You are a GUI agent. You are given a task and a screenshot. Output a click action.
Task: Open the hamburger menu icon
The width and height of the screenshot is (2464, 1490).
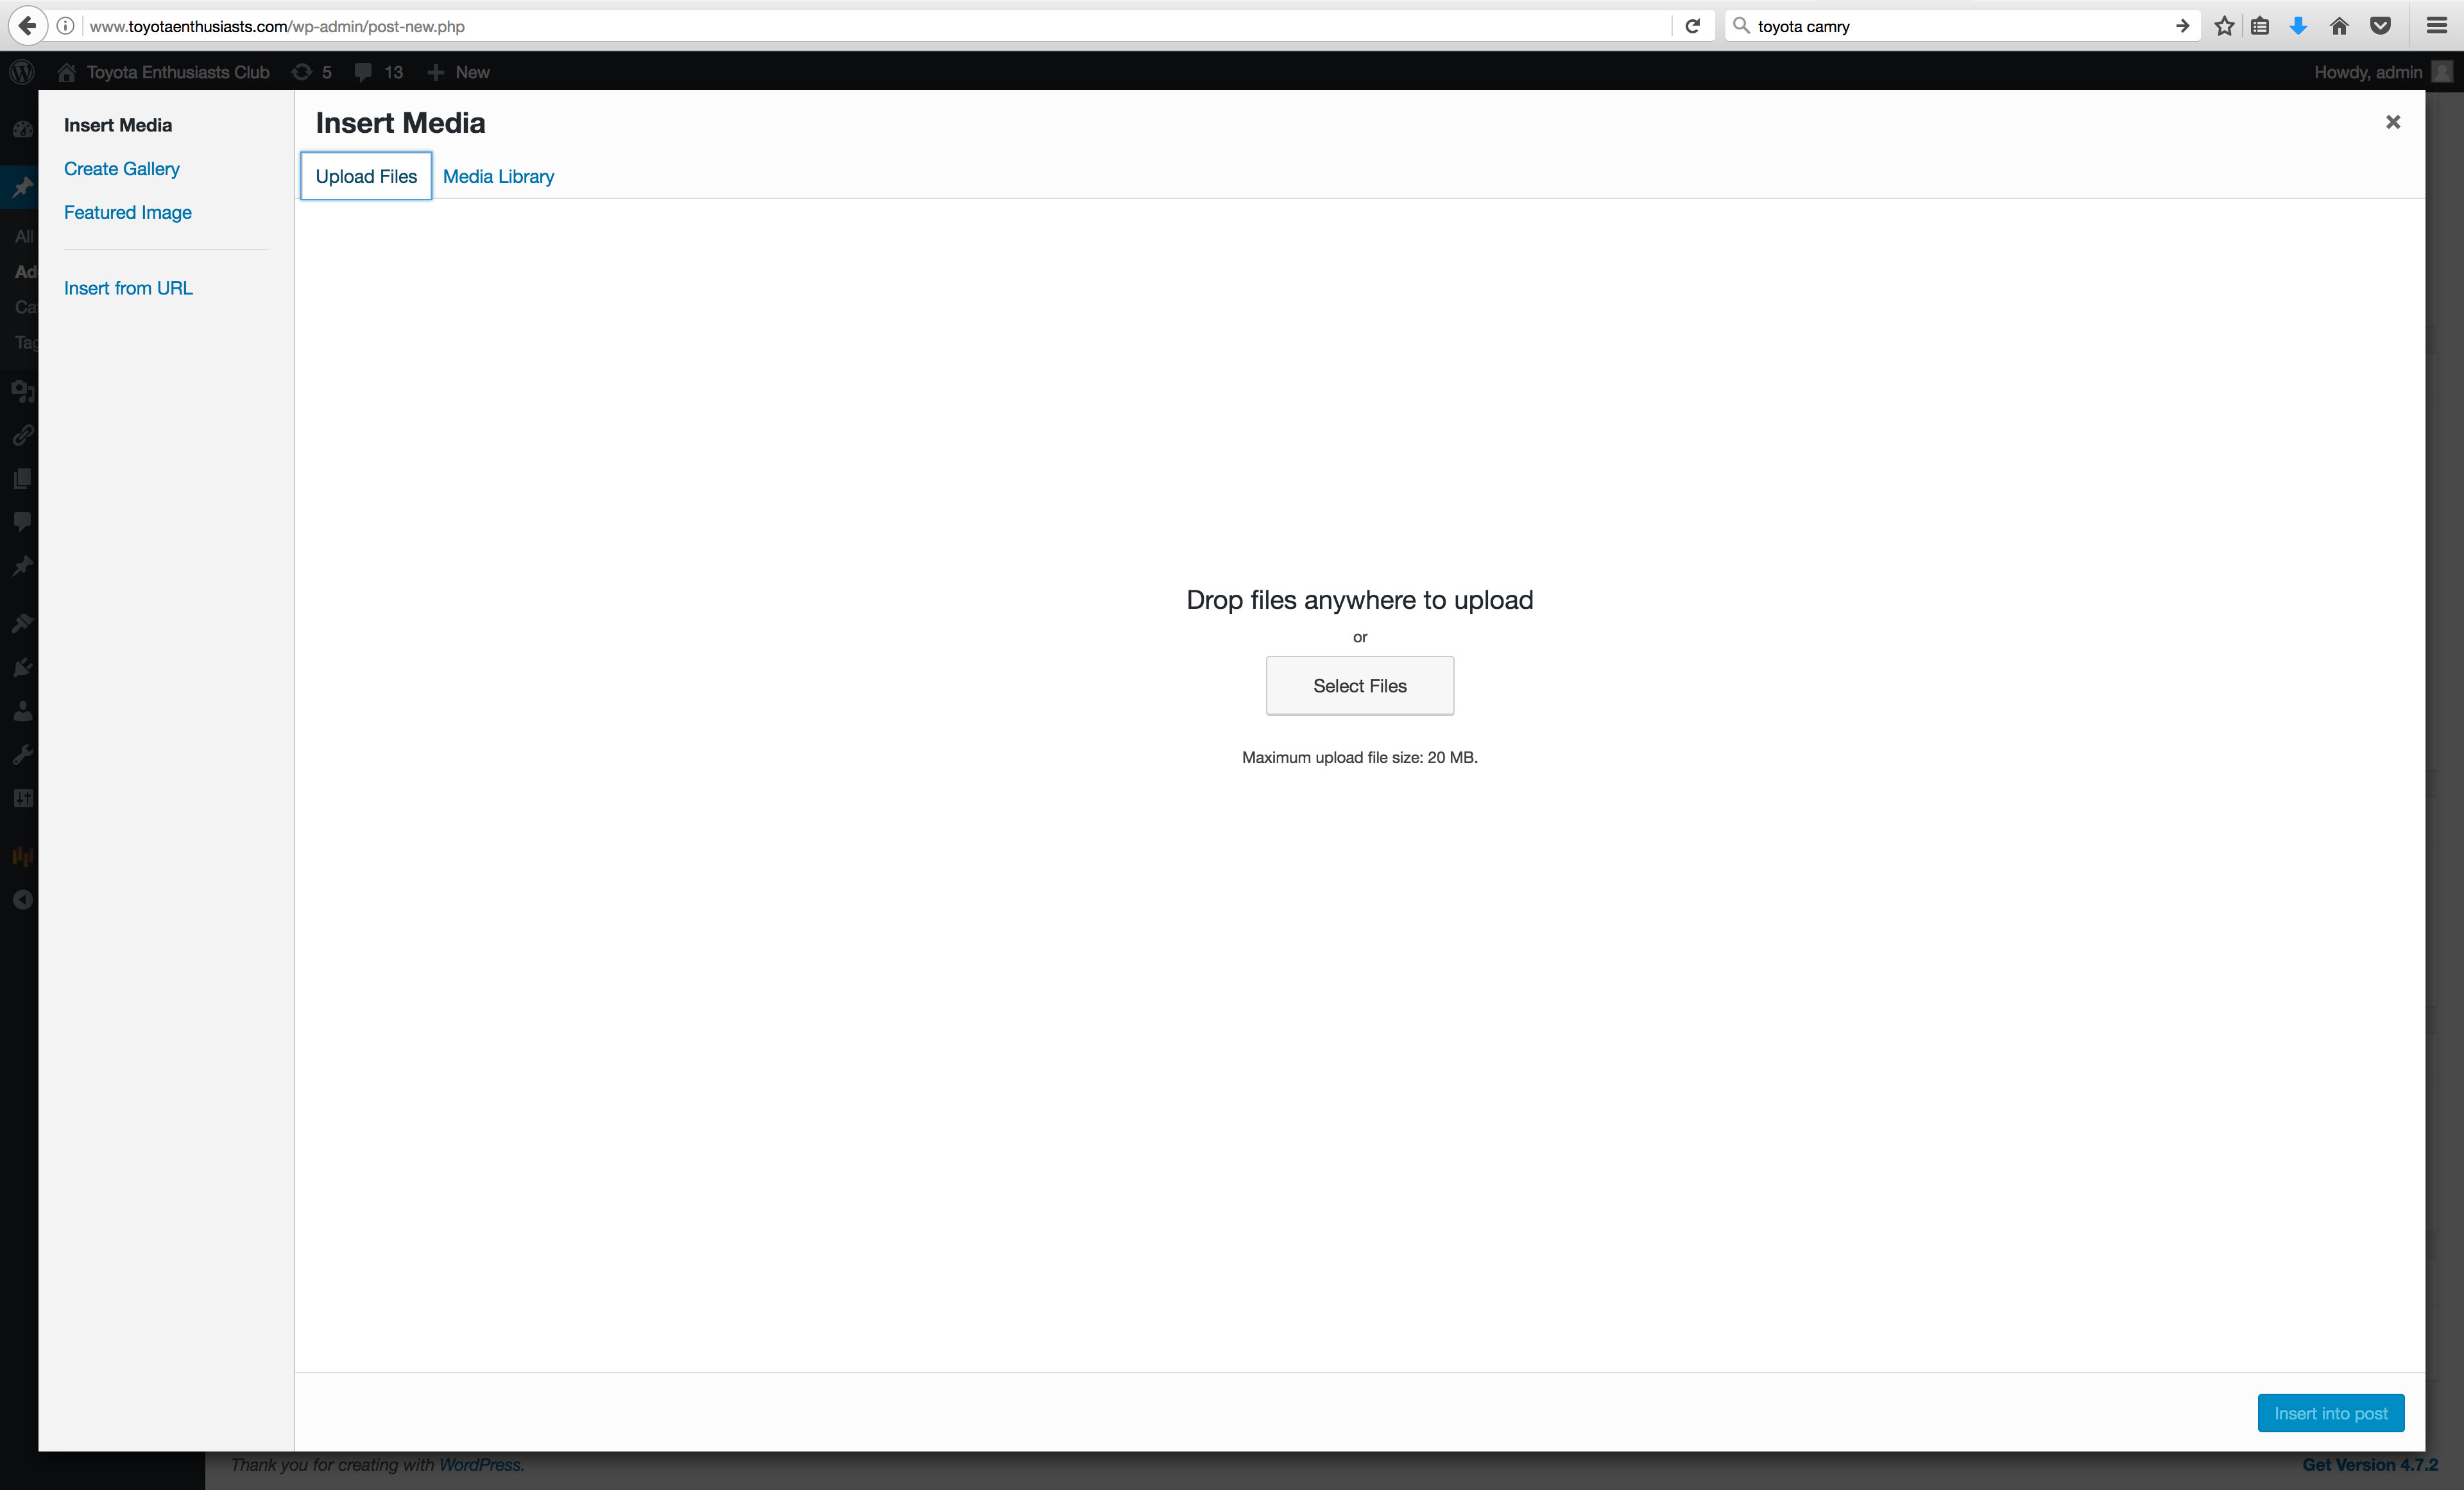(2436, 26)
